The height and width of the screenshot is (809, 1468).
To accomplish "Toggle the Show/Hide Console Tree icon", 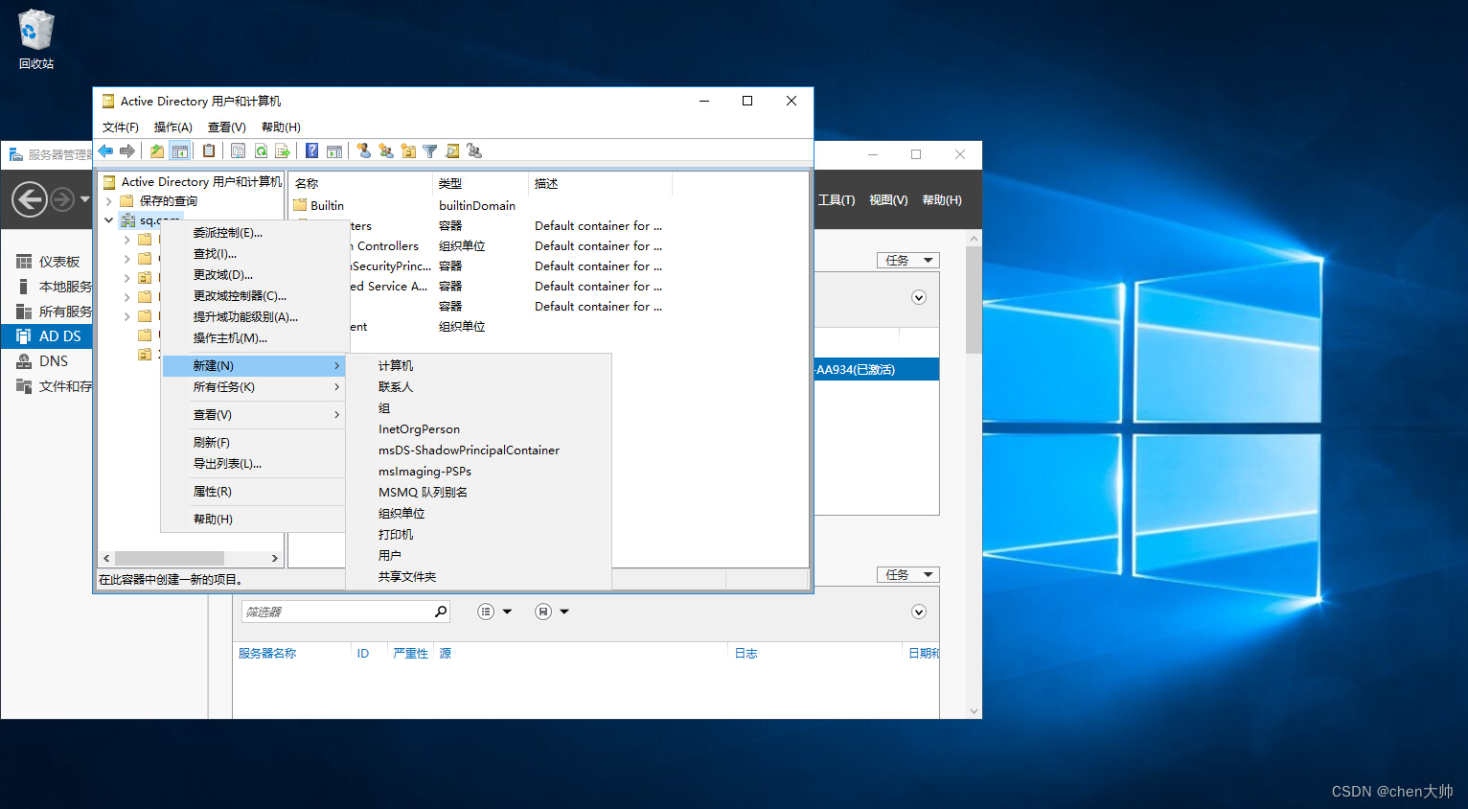I will coord(179,150).
